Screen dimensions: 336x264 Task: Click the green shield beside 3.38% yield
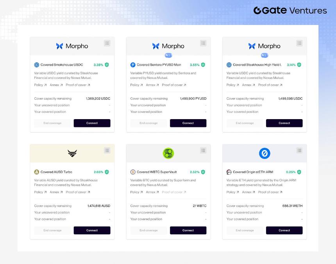pos(107,65)
